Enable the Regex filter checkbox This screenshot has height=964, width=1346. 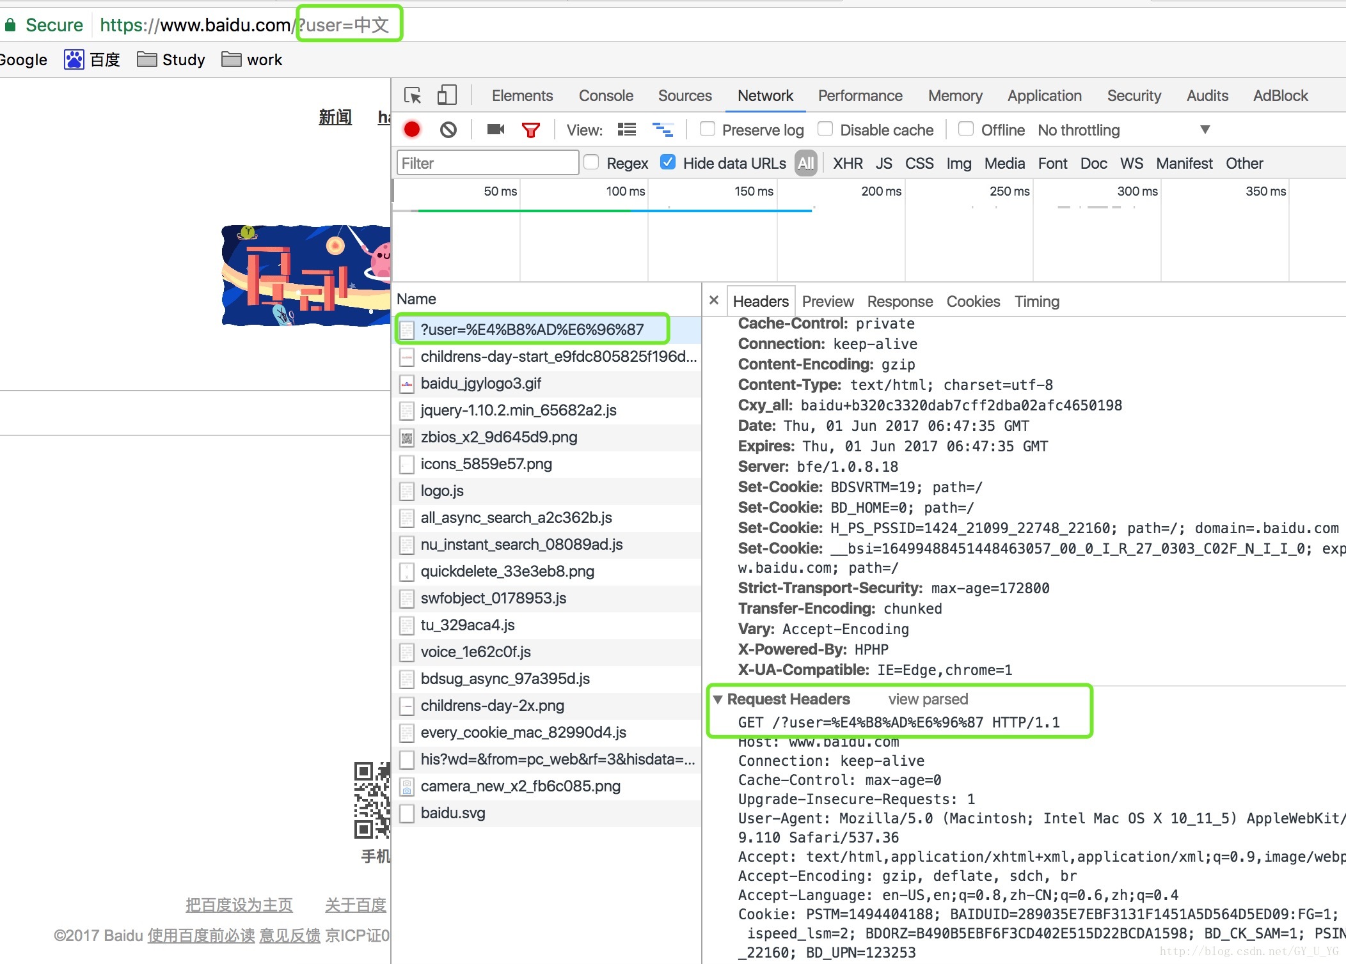coord(592,162)
